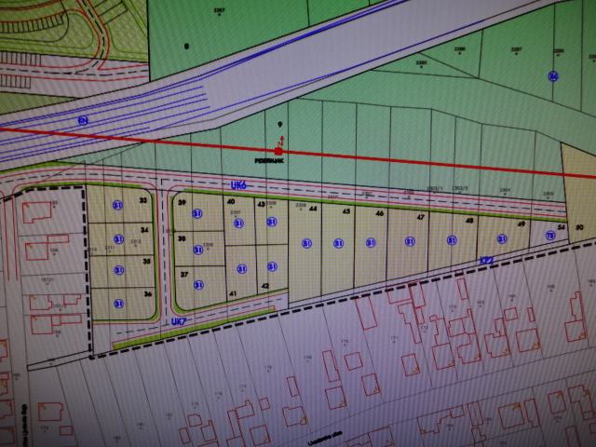Click the S1 marker in plot 41
The image size is (596, 447).
click(x=242, y=269)
